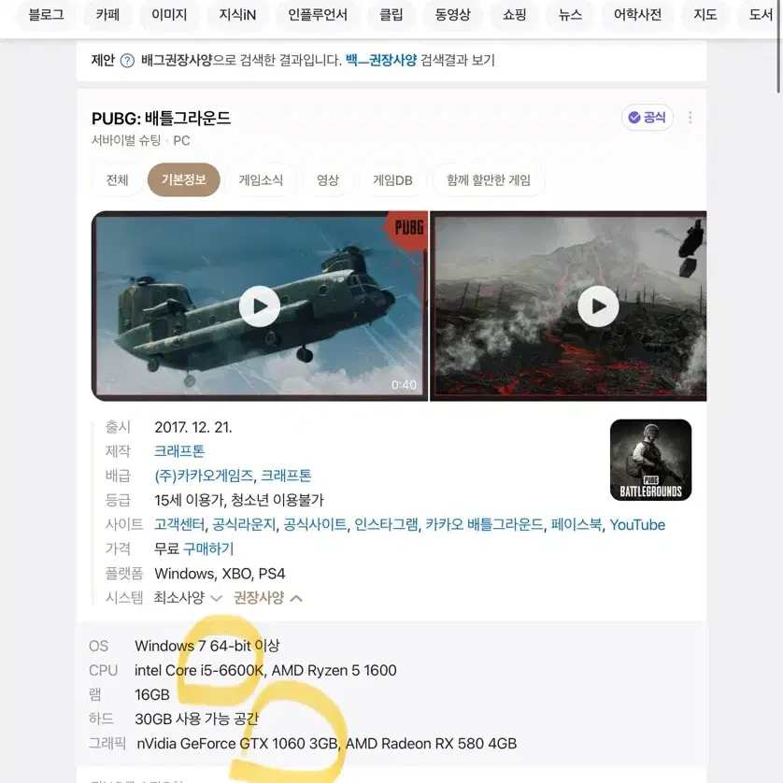Open the 페이스북 link
The image size is (783, 783).
577,525
